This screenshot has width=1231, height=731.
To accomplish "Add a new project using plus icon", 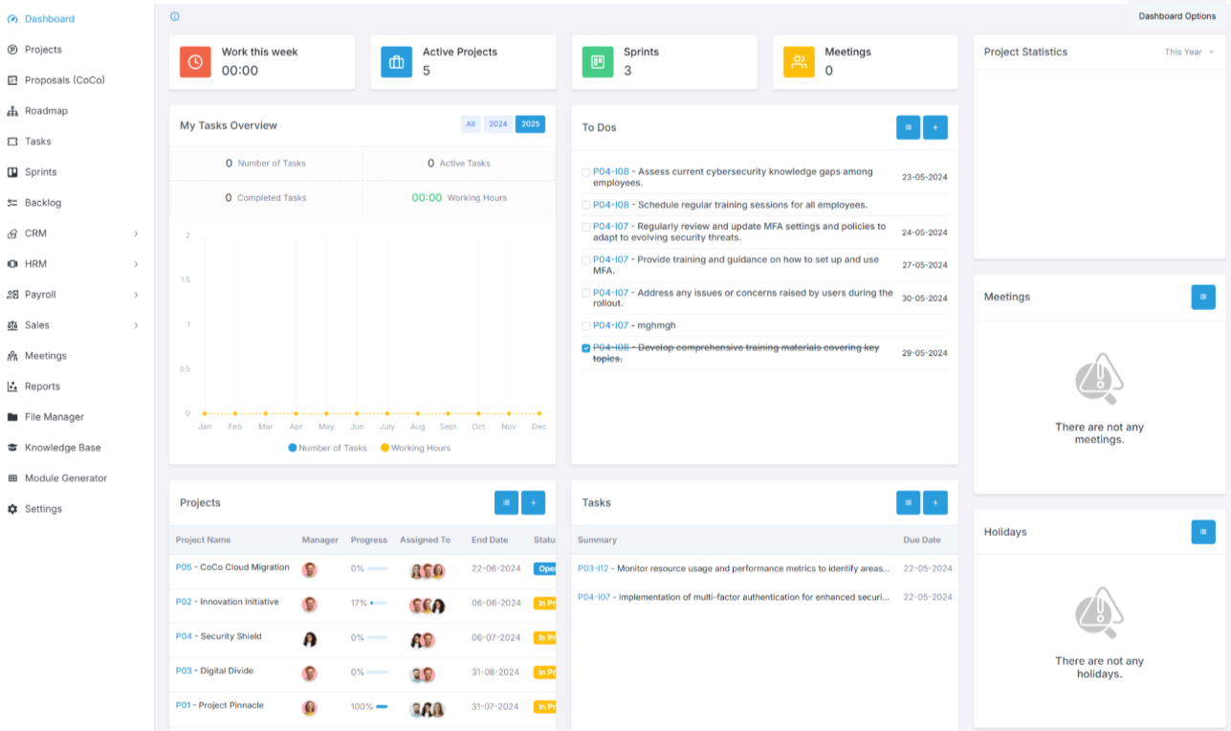I will [533, 502].
